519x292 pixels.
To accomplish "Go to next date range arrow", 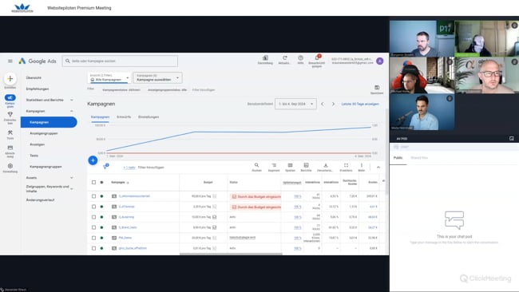I will (333, 104).
